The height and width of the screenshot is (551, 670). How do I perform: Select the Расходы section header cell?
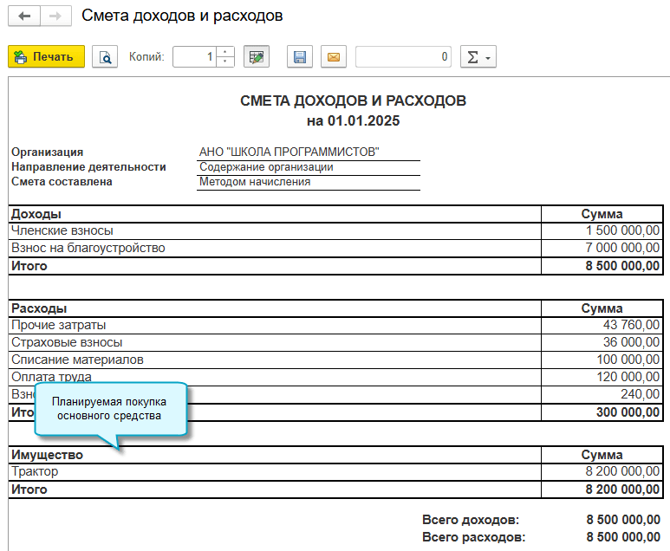[275, 308]
